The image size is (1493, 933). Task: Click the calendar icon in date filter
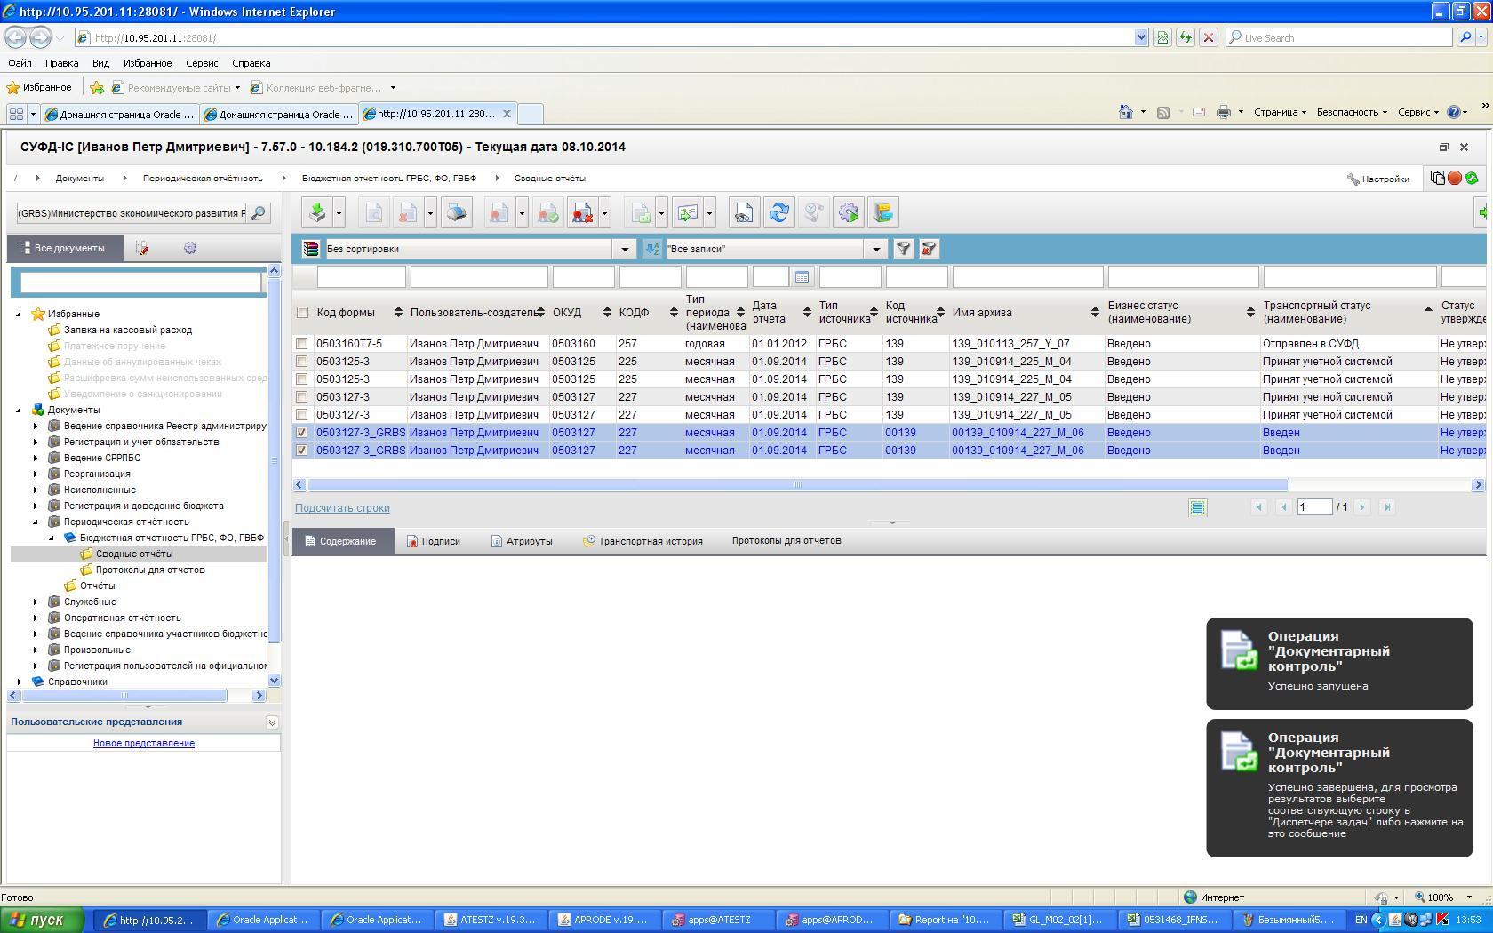(x=802, y=277)
